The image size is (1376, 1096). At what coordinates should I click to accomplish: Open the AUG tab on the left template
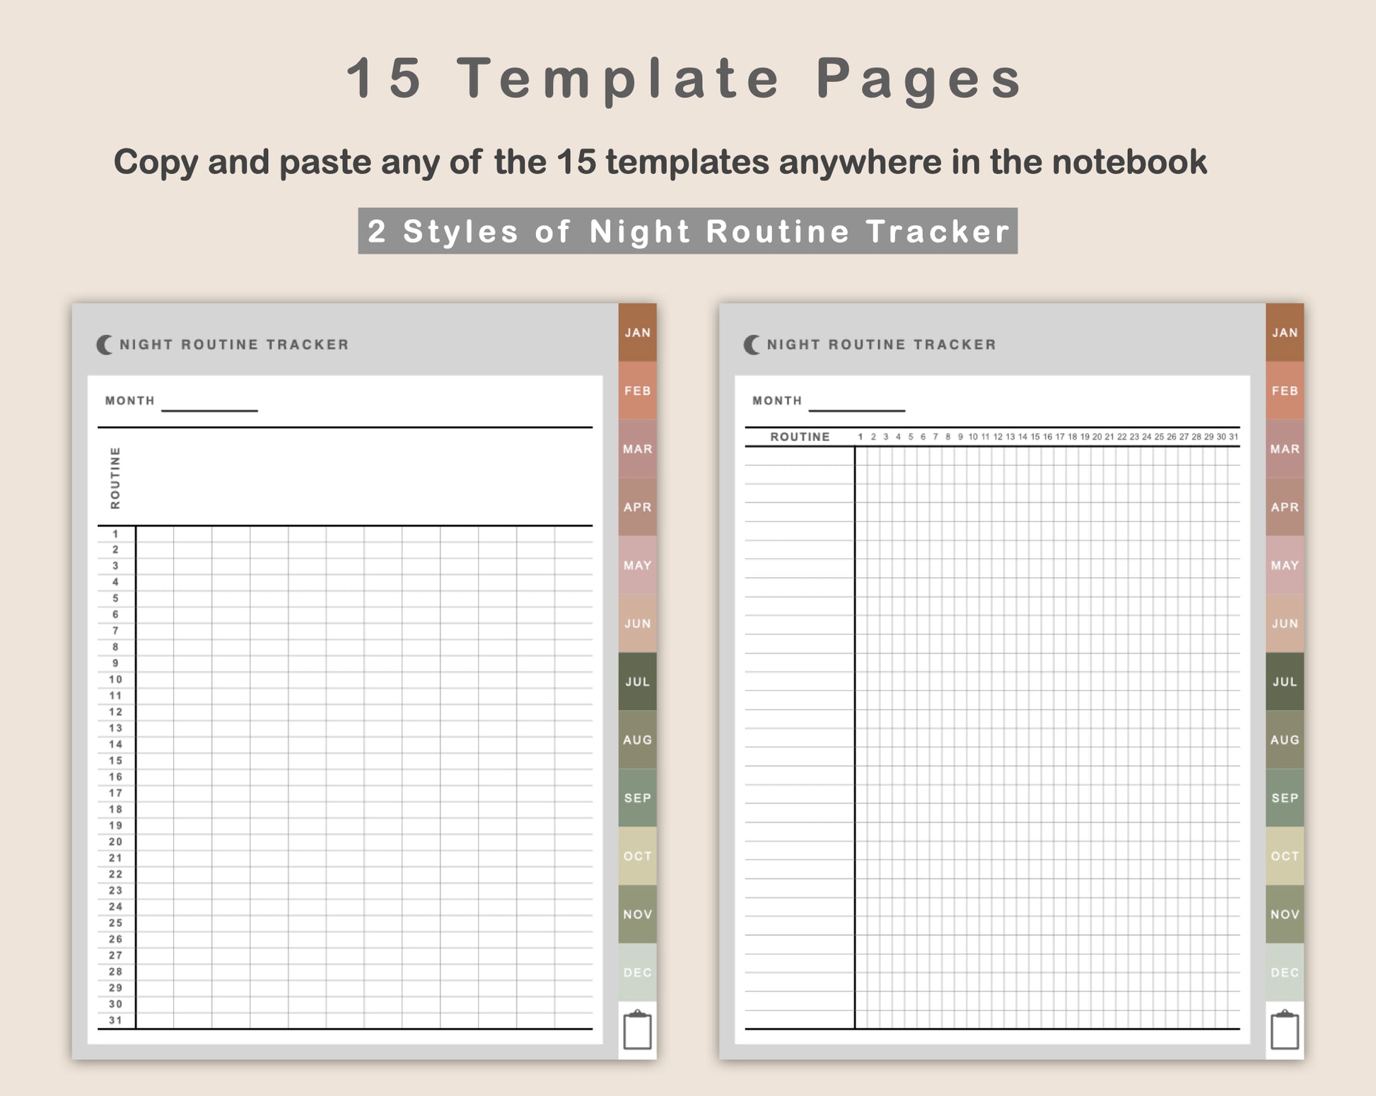pos(637,740)
